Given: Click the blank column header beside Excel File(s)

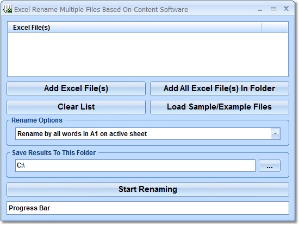Looking at the screenshot, I should (x=275, y=28).
